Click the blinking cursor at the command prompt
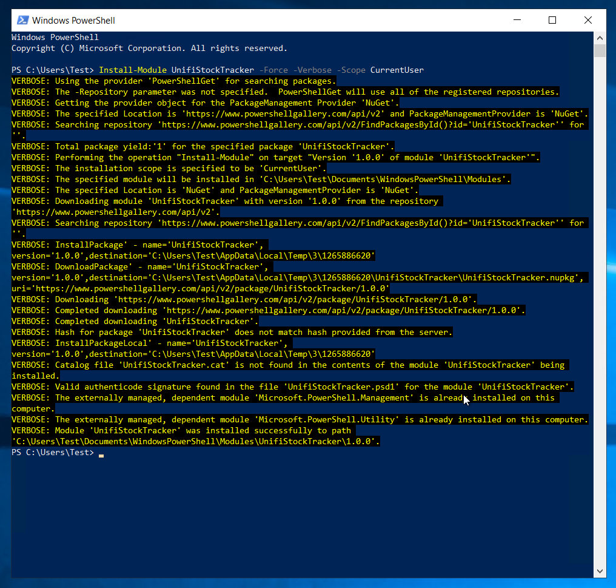 pos(101,454)
